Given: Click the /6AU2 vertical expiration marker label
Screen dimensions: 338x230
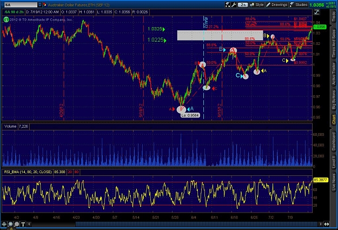Looking at the screenshot, I should tap(206, 23).
